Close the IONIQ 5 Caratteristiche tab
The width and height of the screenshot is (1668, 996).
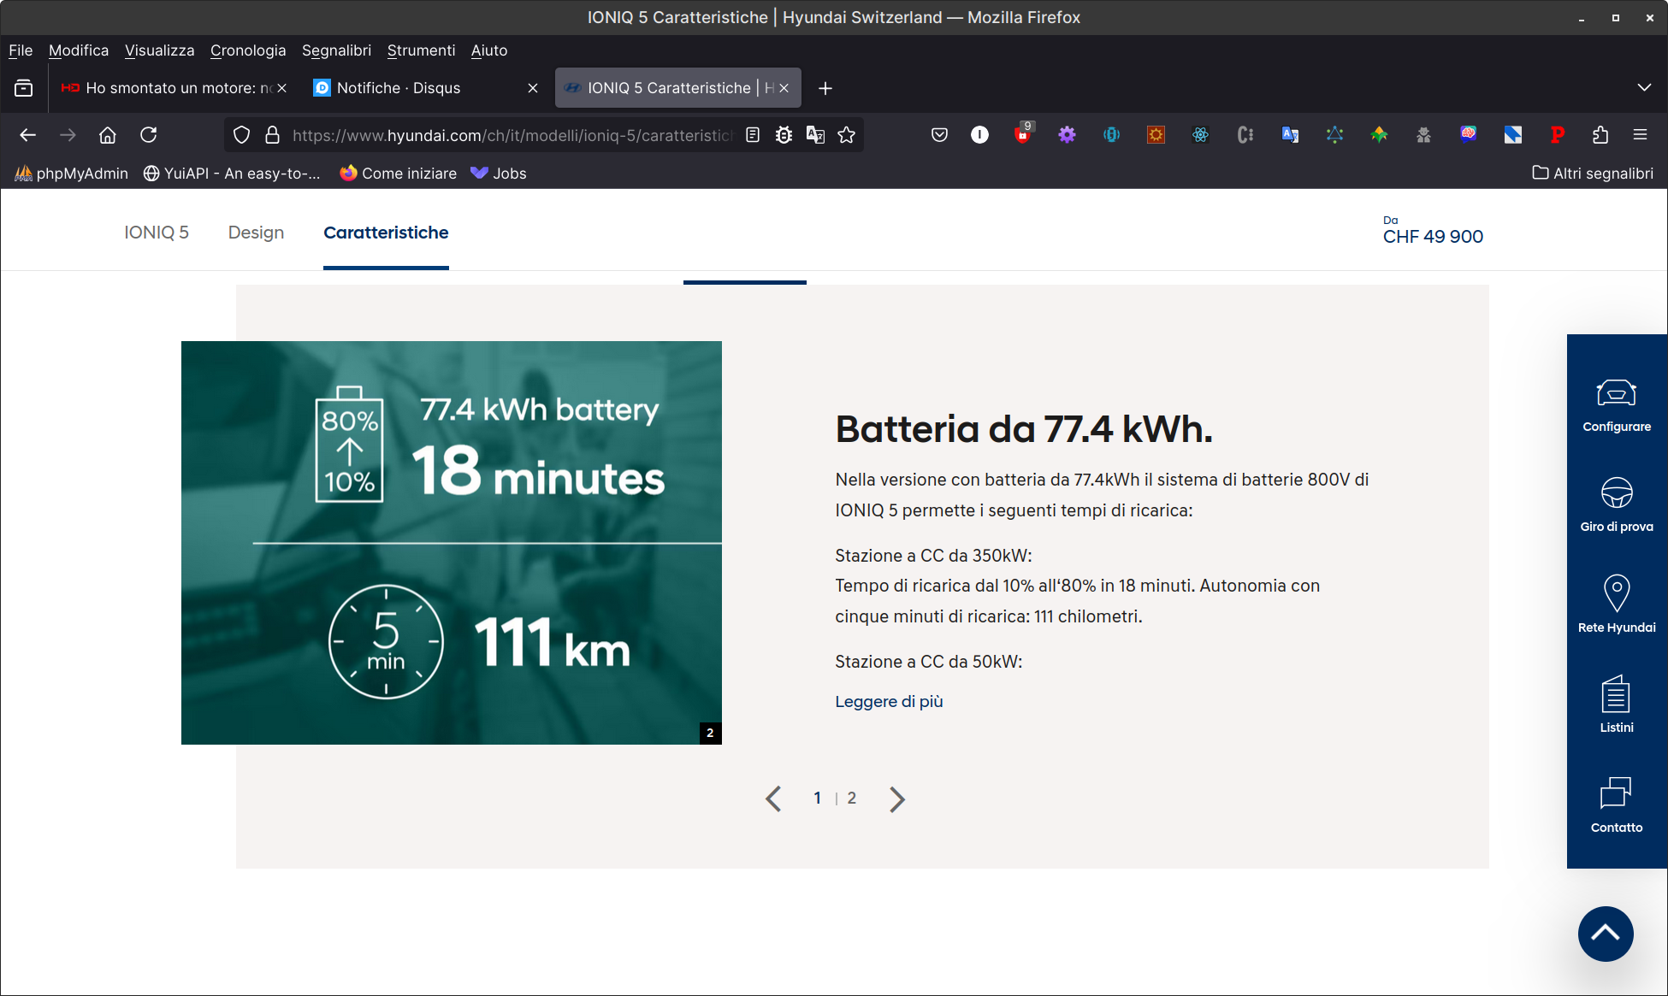click(x=784, y=88)
